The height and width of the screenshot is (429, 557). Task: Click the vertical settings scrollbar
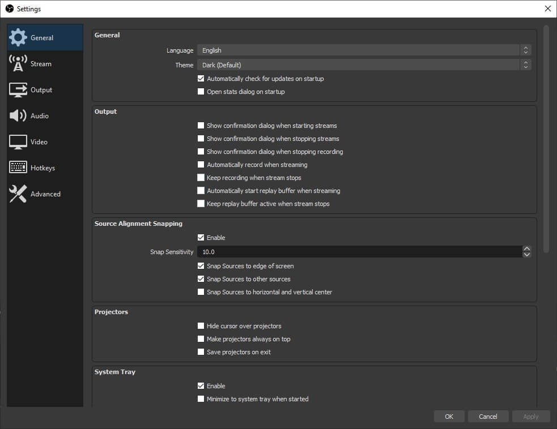pyautogui.click(x=546, y=139)
